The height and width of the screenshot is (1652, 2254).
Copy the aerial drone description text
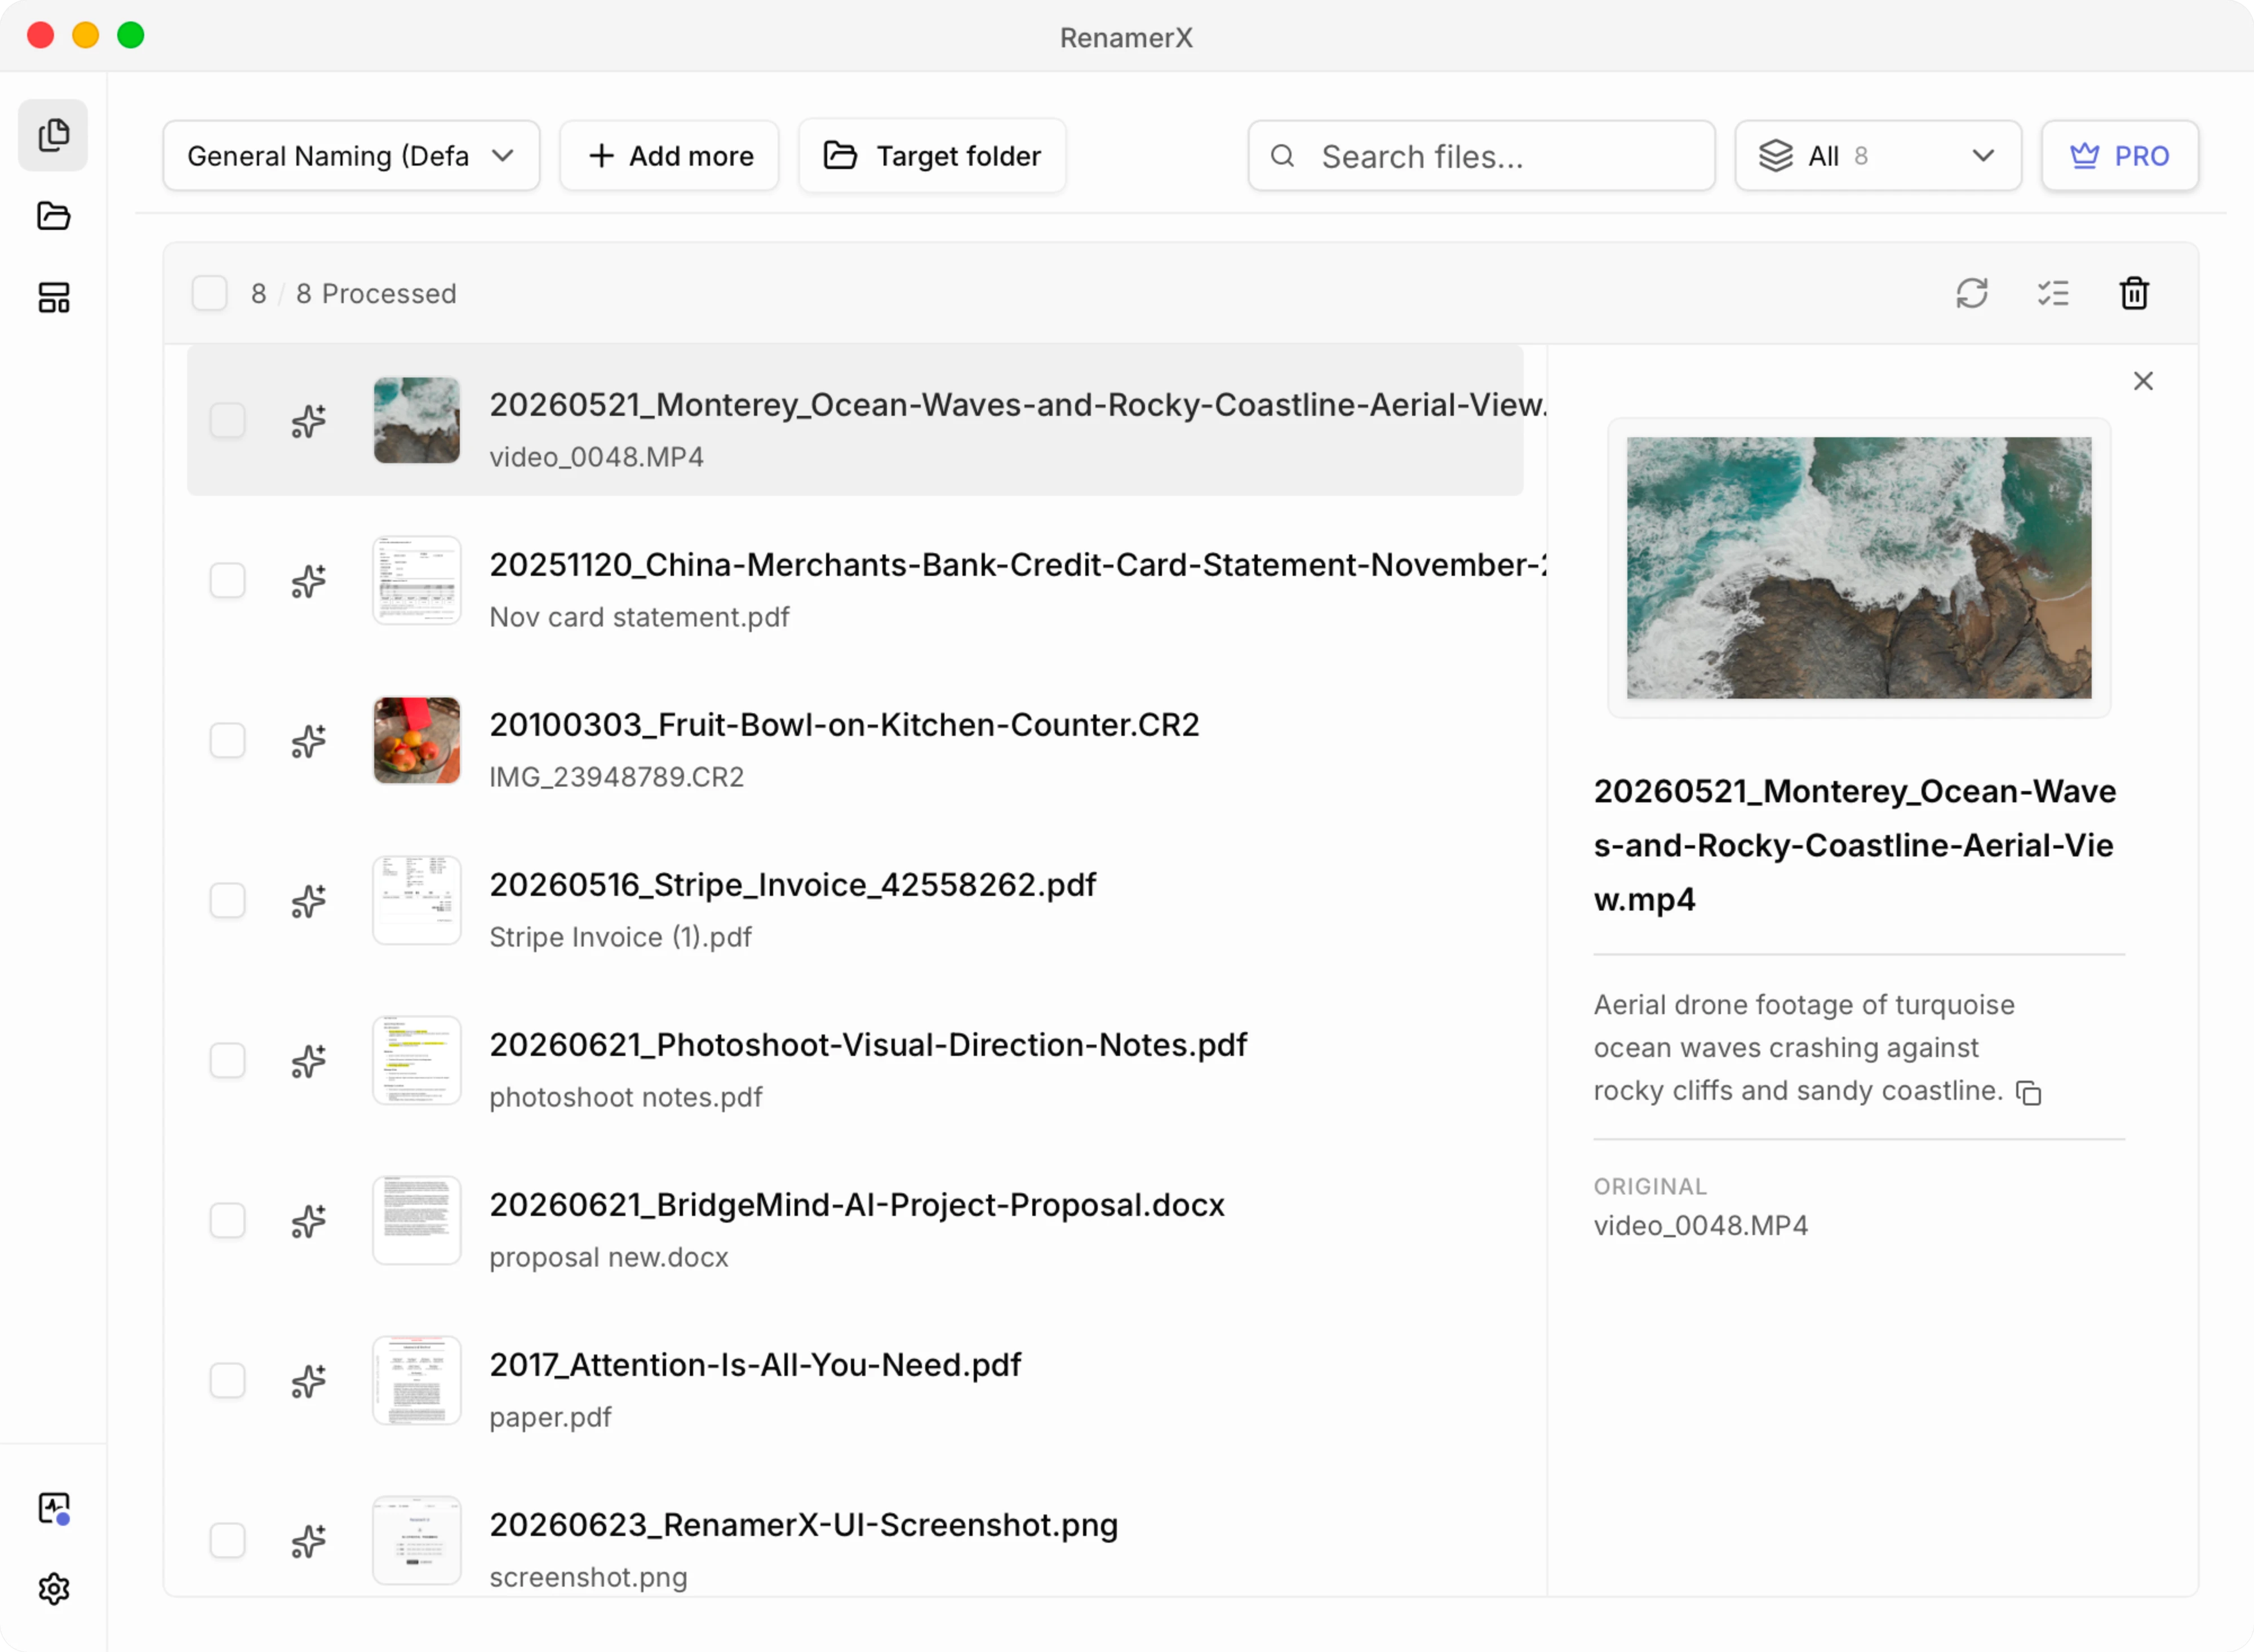click(x=2028, y=1093)
